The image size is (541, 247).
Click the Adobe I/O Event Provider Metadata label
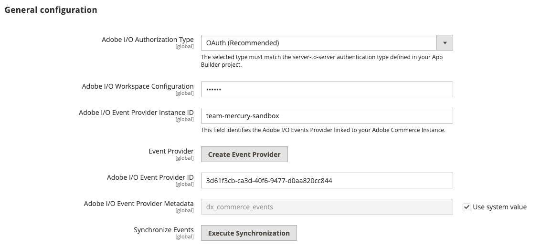tap(138, 204)
